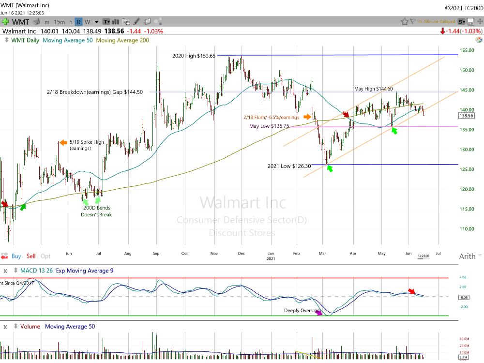This screenshot has height=363, width=484.
Task: Click the May High $144.60 annotation
Action: [x=374, y=89]
